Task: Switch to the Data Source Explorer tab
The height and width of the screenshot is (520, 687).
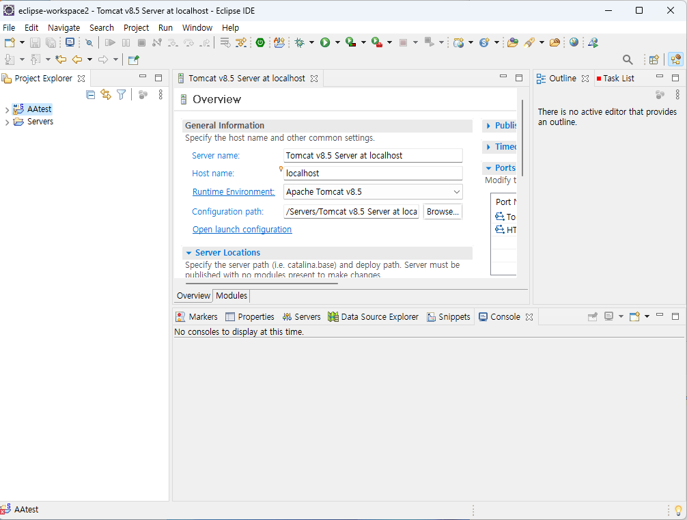Action: click(374, 317)
